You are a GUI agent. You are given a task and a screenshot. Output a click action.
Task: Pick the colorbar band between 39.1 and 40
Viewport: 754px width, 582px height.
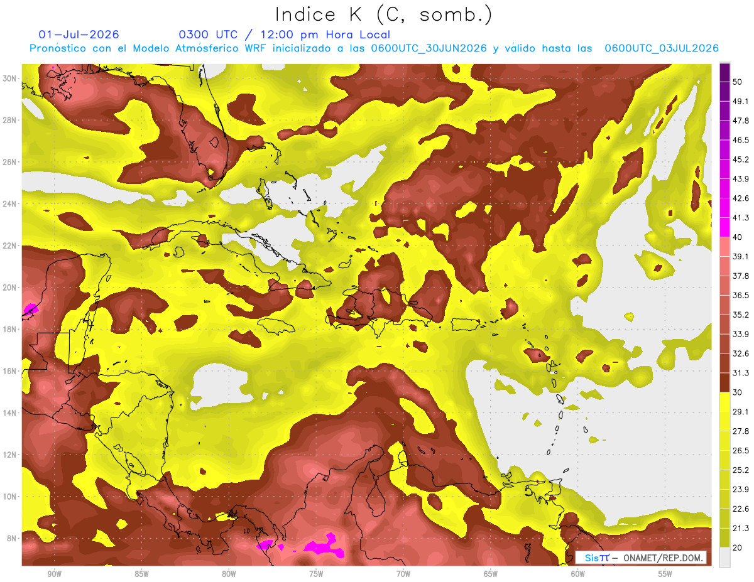pyautogui.click(x=724, y=247)
